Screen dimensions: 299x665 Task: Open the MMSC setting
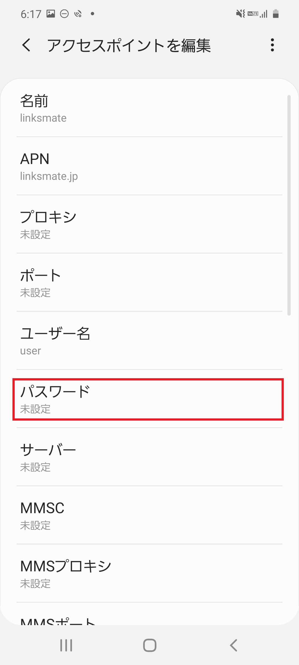[149, 516]
